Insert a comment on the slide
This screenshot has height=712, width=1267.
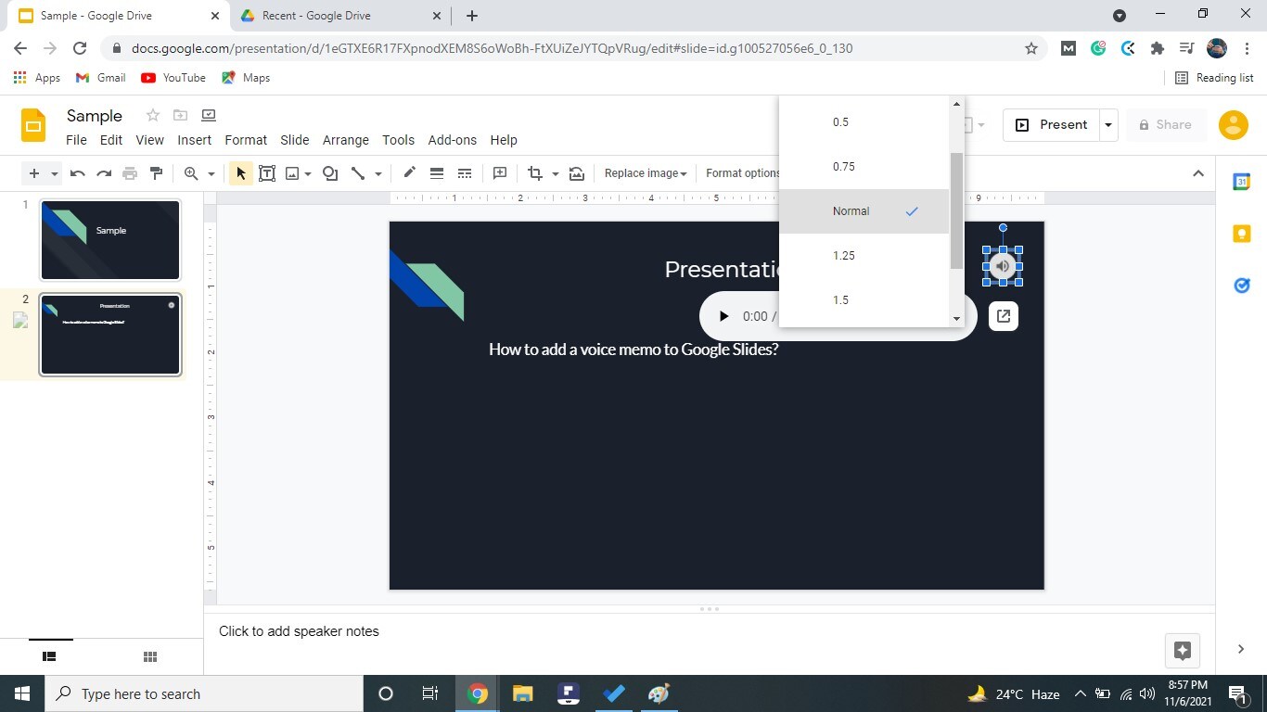pos(499,173)
